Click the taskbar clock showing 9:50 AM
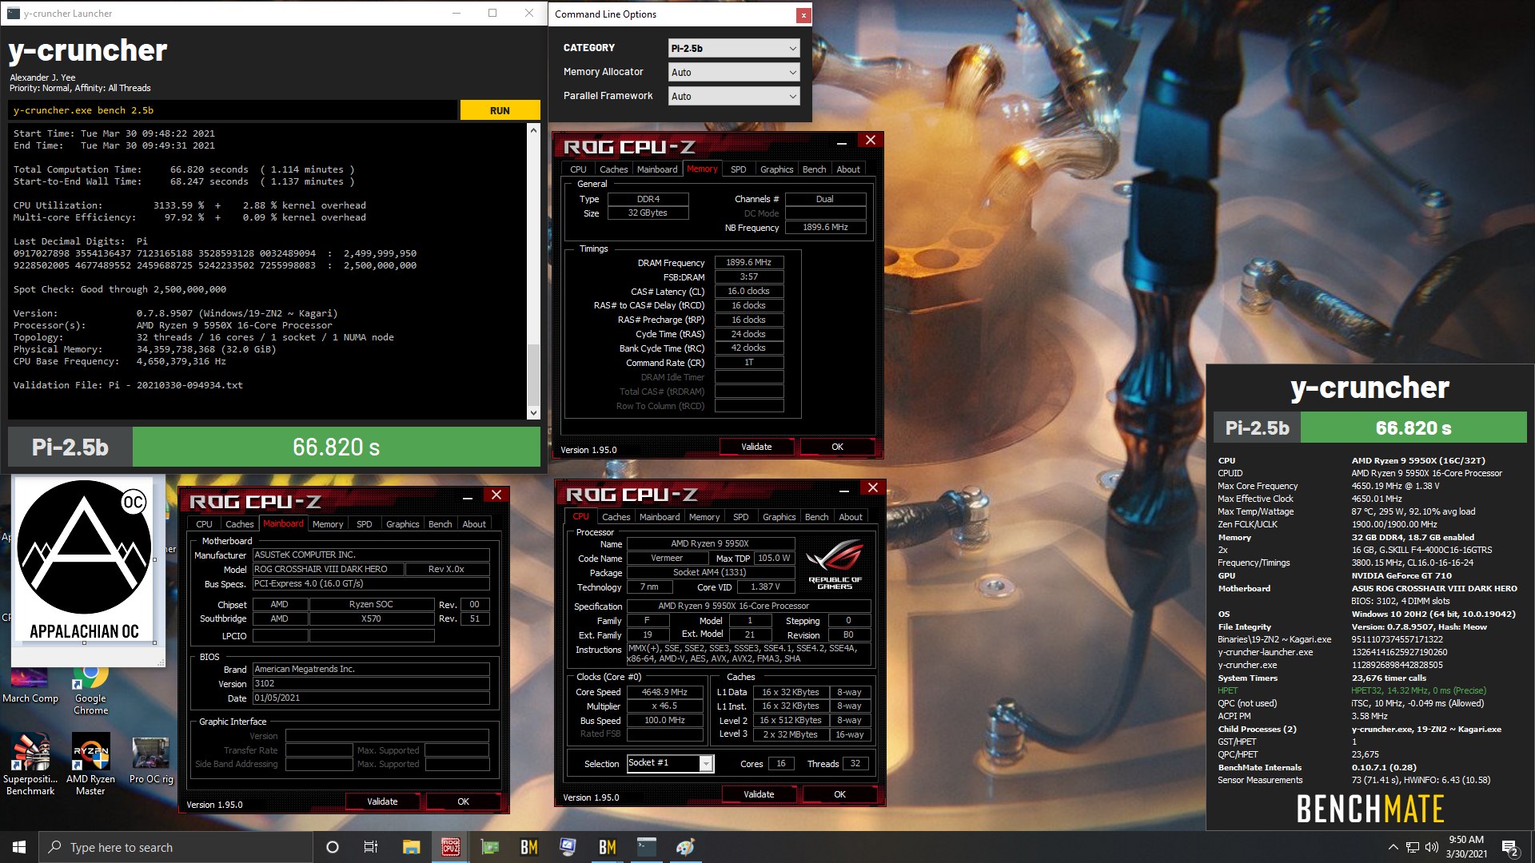This screenshot has width=1535, height=863. (1466, 847)
